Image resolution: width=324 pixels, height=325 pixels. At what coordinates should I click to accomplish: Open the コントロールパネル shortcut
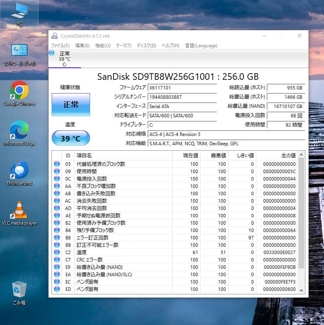(x=19, y=52)
